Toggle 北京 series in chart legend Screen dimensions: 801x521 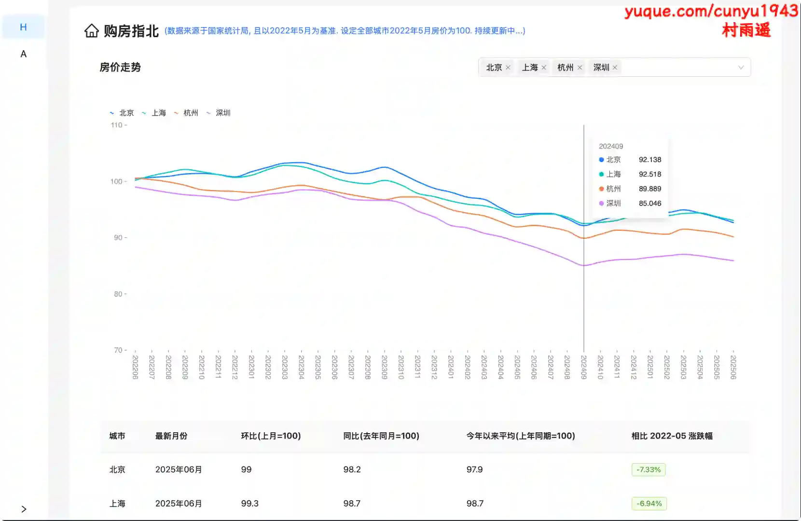(122, 113)
